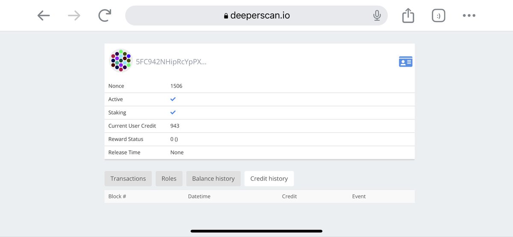The width and height of the screenshot is (513, 237).
Task: Click the Event column header
Action: [359, 196]
